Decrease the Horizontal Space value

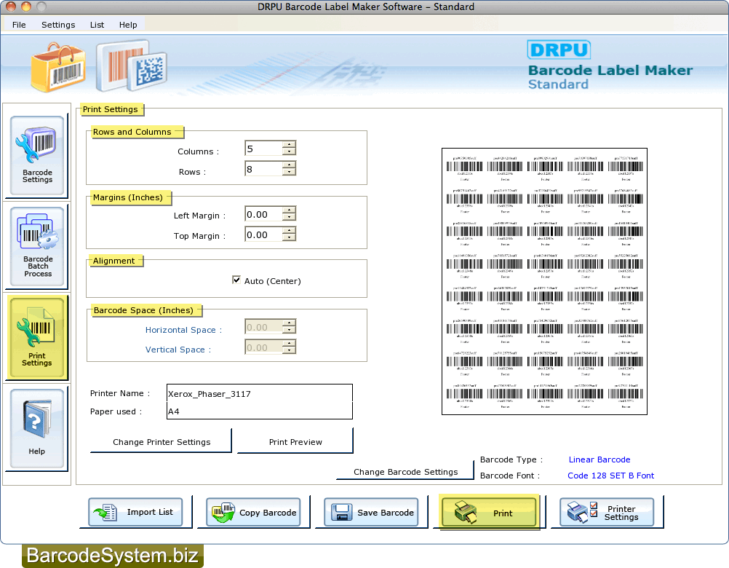[289, 330]
